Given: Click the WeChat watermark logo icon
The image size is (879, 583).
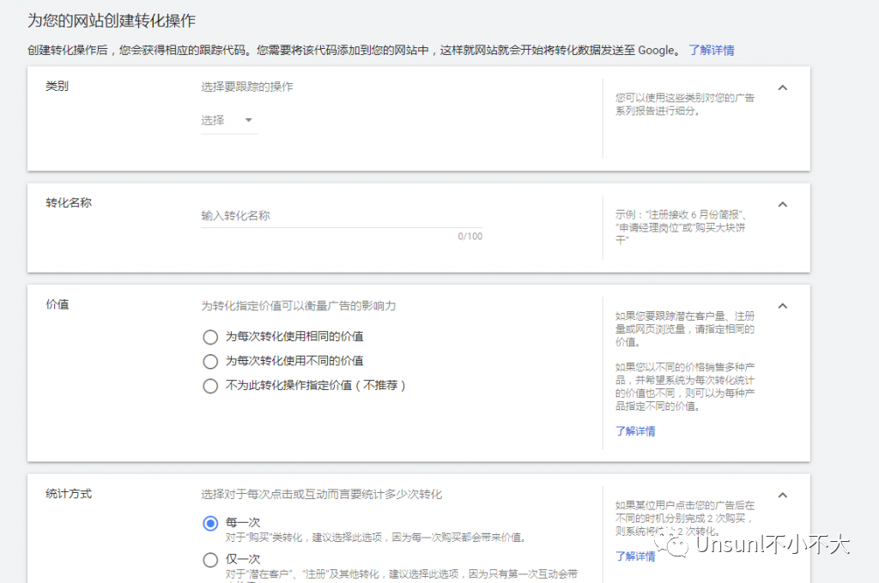Looking at the screenshot, I should (x=671, y=544).
